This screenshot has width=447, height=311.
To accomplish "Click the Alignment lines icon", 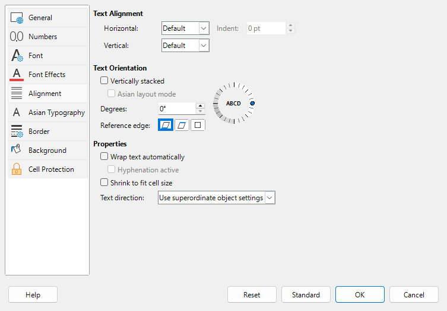I will pos(17,94).
